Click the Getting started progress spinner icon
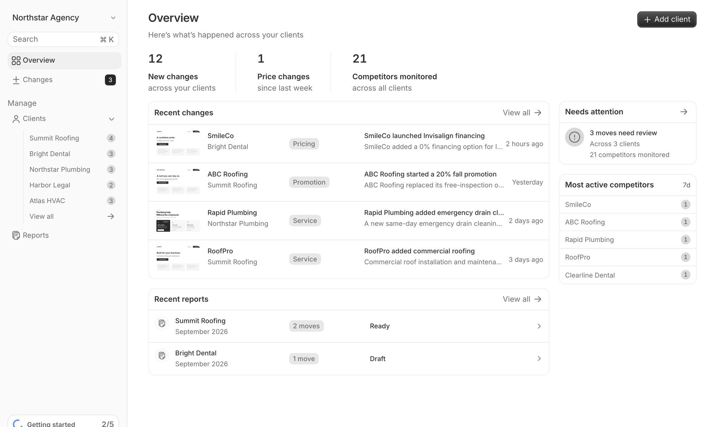This screenshot has height=427, width=718. (18, 423)
